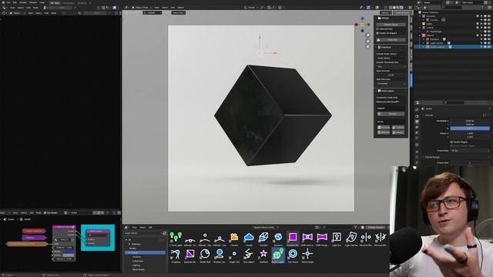The width and height of the screenshot is (493, 277).
Task: Click the asset browser filter funnel icon
Action: (x=355, y=228)
